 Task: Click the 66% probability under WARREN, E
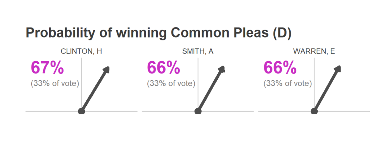280,68
